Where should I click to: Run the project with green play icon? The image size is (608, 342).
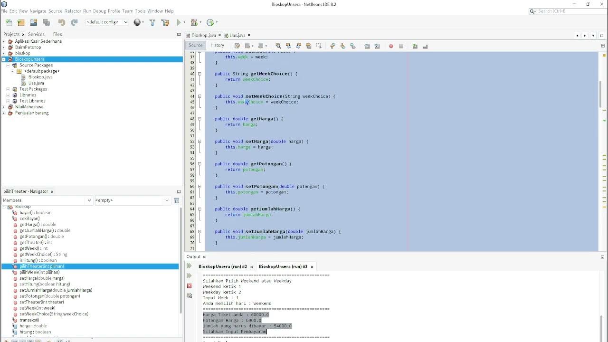[179, 22]
